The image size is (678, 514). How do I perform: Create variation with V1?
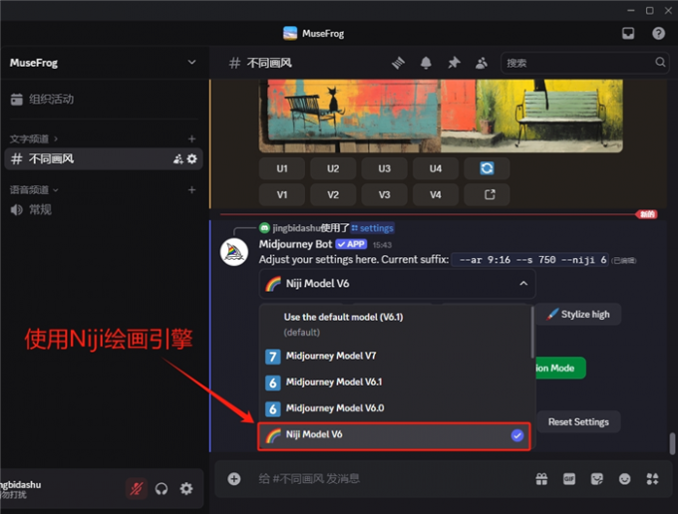282,194
